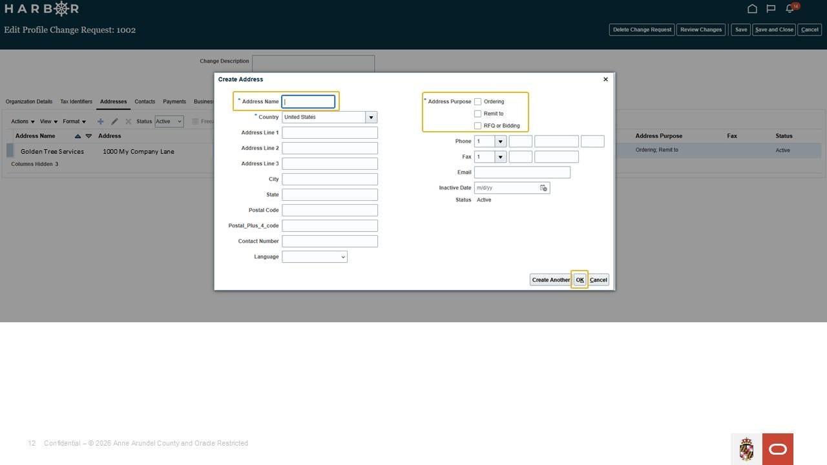Open the flag favorites icon in header
This screenshot has height=465, width=827.
[x=771, y=8]
